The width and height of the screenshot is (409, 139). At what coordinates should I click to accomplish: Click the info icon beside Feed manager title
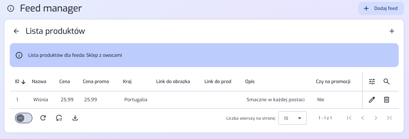(x=11, y=8)
